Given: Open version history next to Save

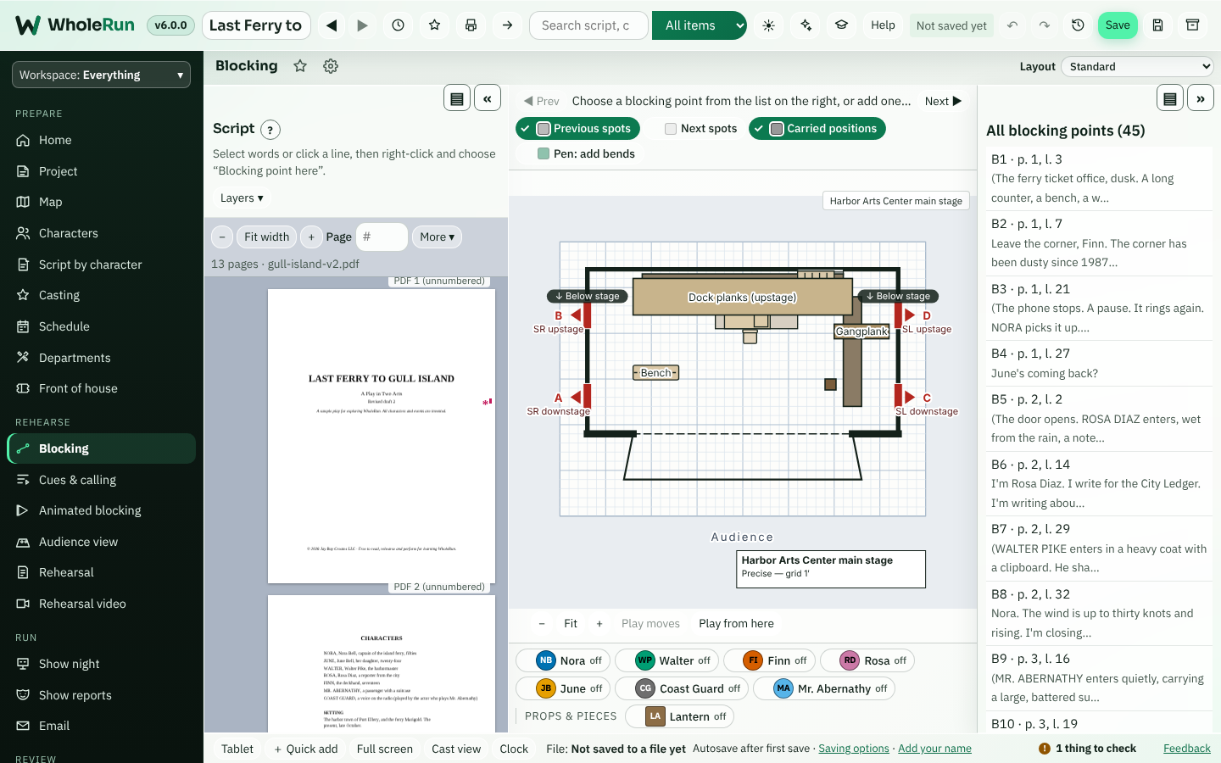Looking at the screenshot, I should click(x=1079, y=25).
